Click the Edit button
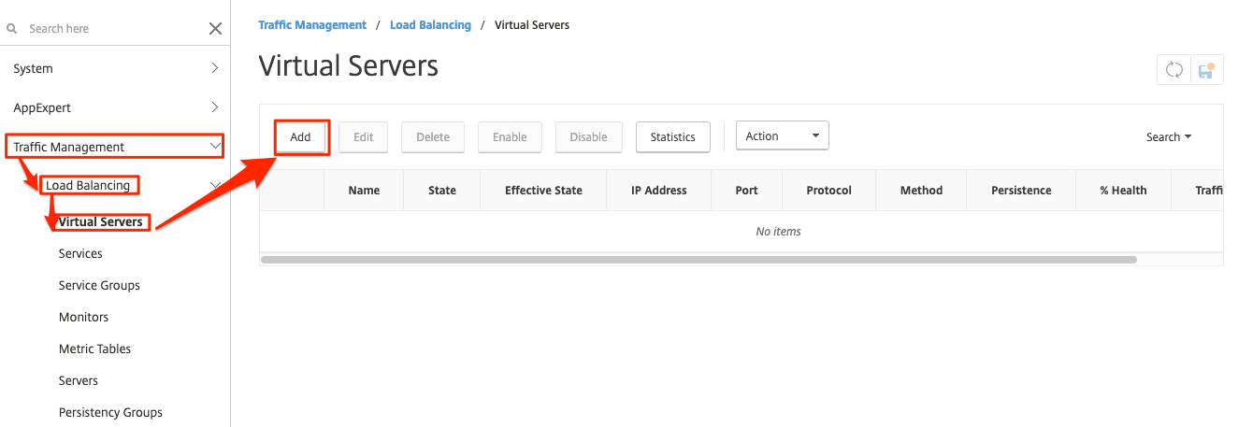 pos(364,136)
